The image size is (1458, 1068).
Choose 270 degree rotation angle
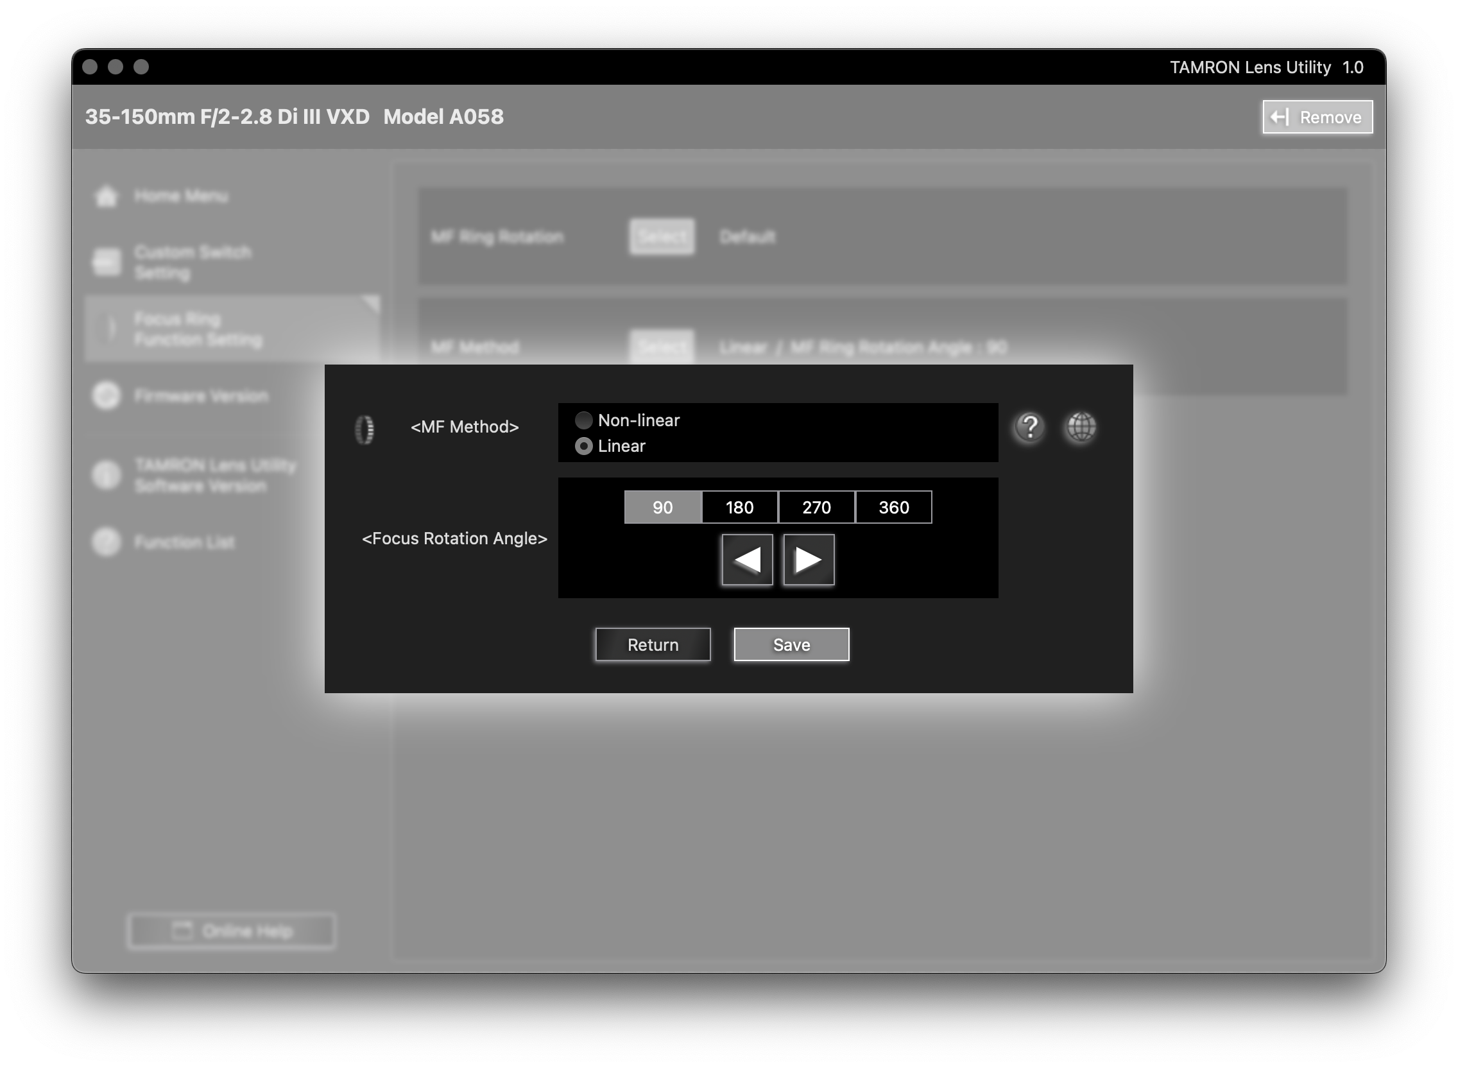point(816,508)
